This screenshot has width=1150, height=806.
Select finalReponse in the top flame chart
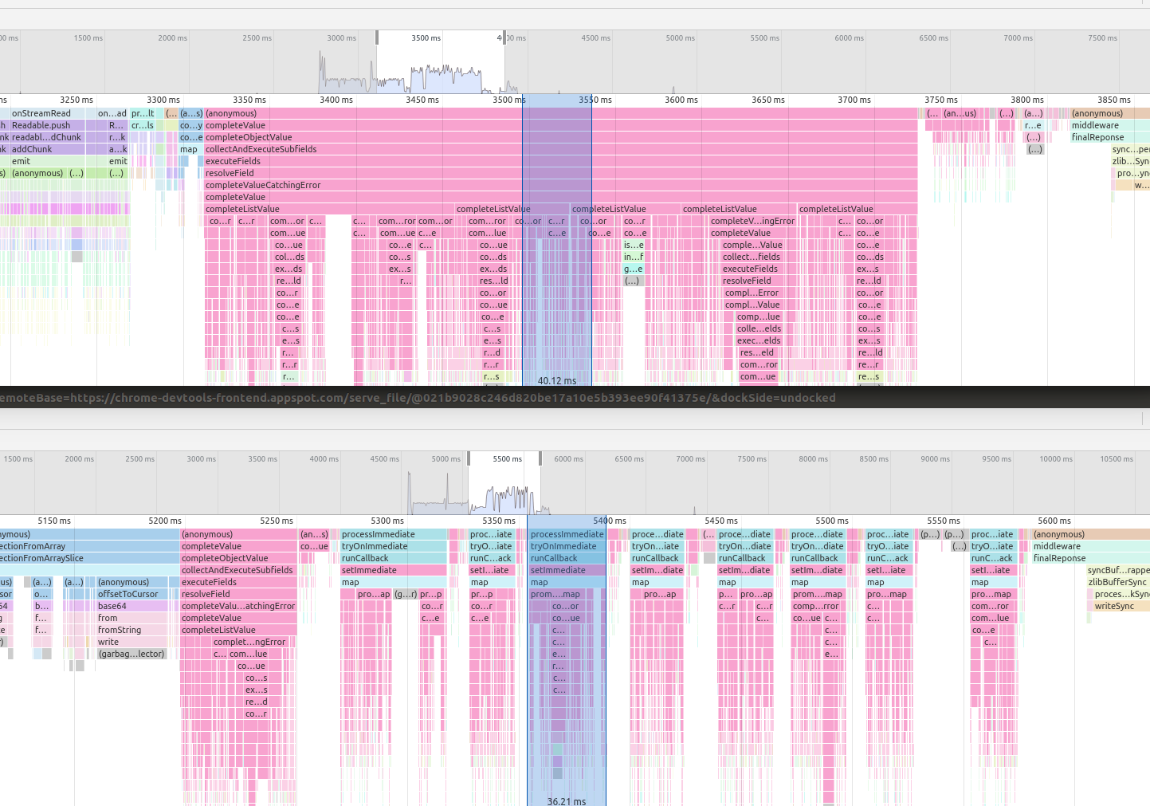point(1109,137)
